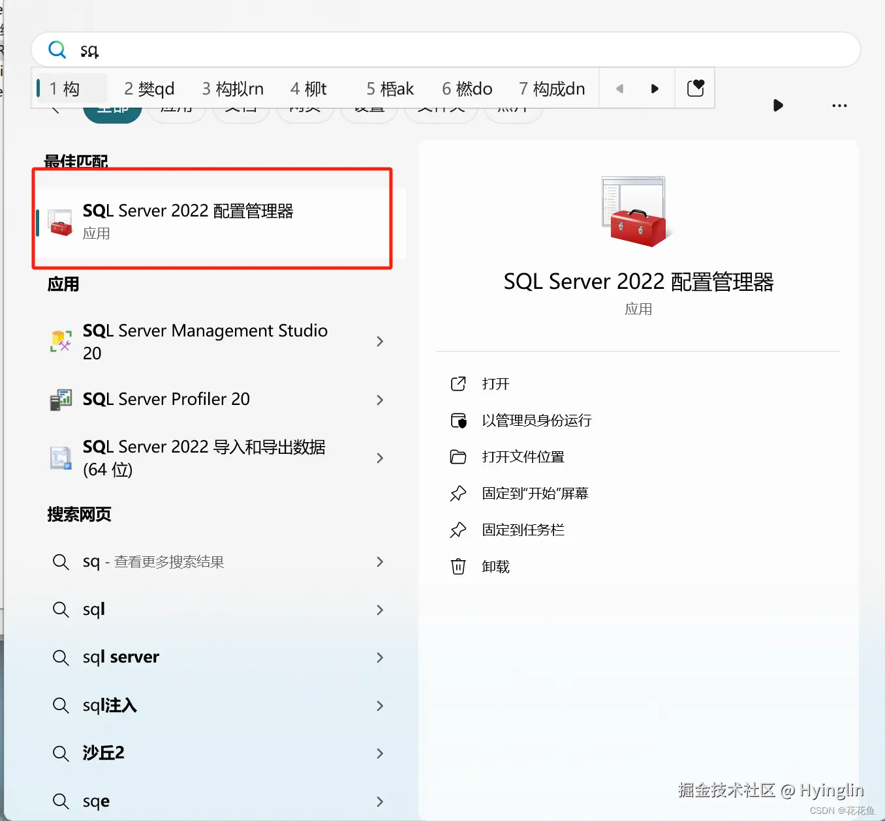885x821 pixels.
Task: Click the 导入和导出数据 app icon
Action: point(61,458)
